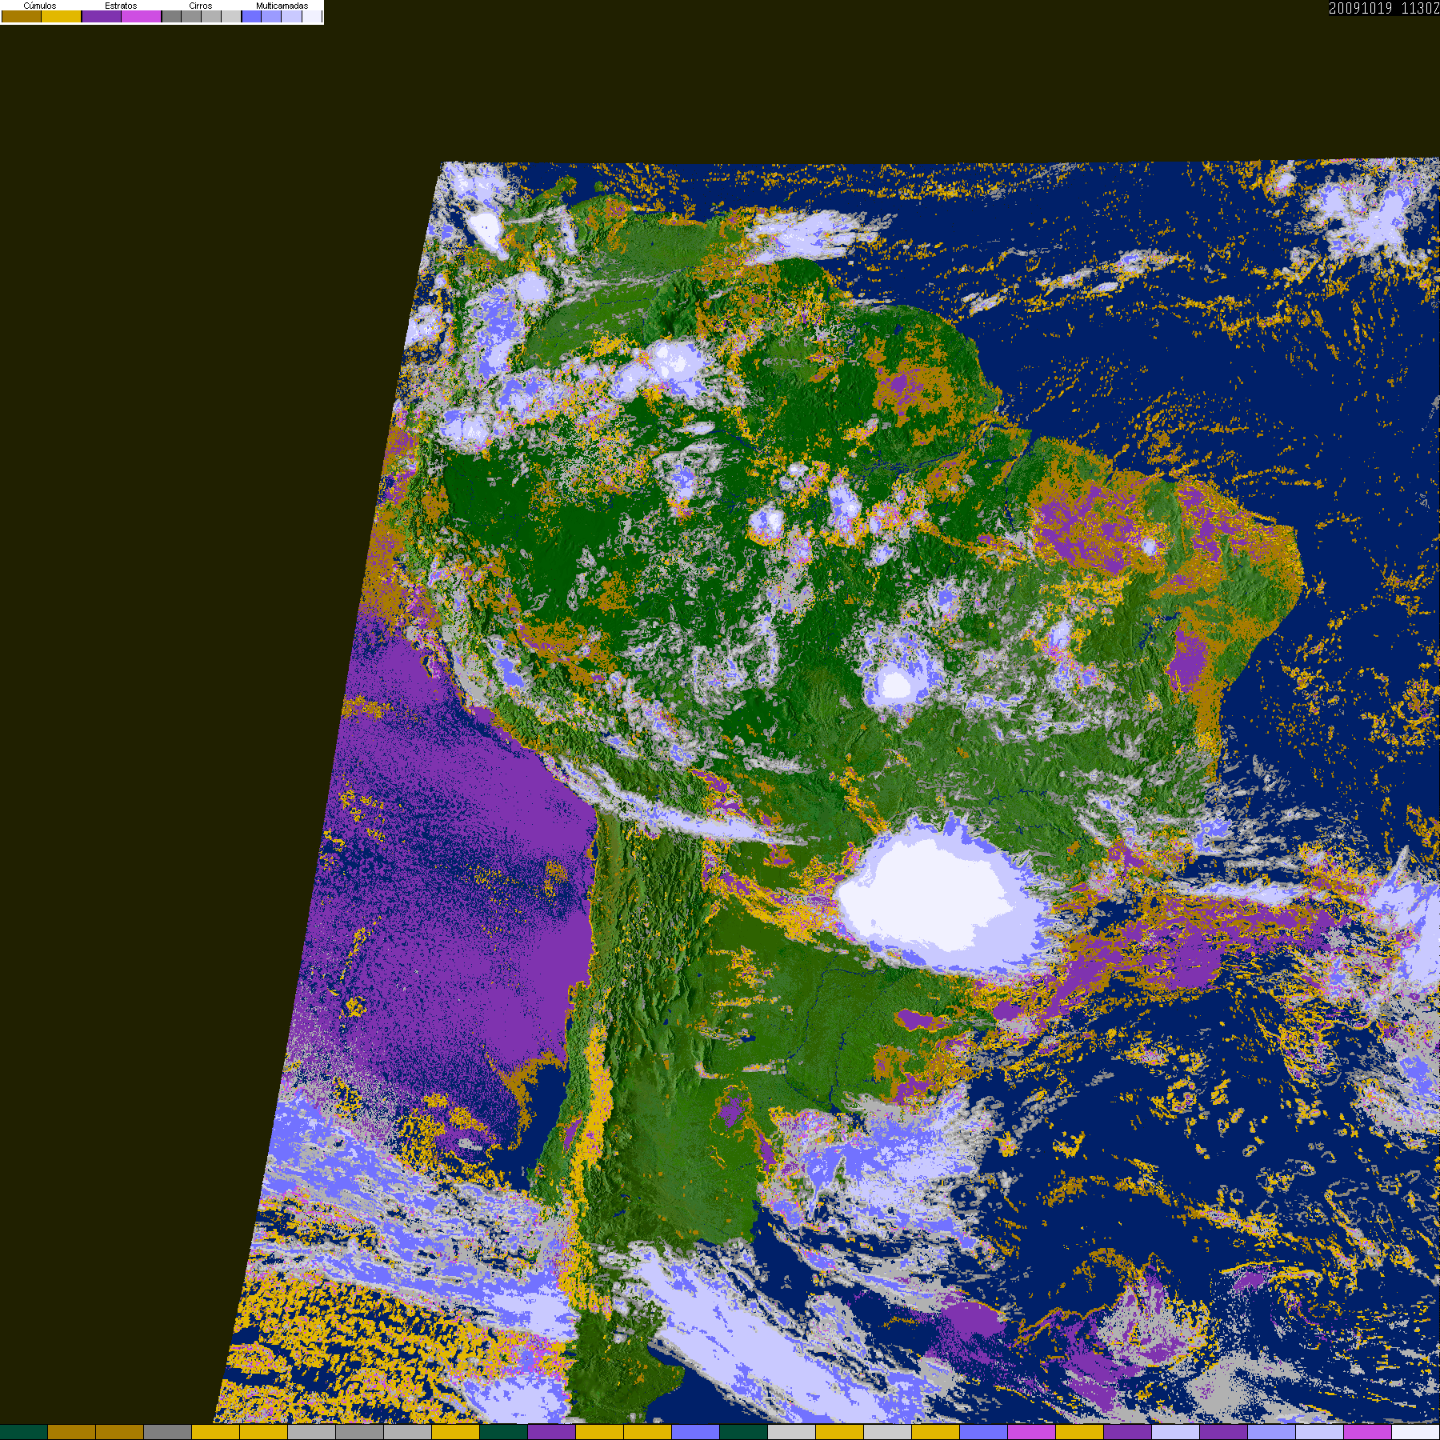Click the 'Multicamadas' legend label

[x=282, y=6]
